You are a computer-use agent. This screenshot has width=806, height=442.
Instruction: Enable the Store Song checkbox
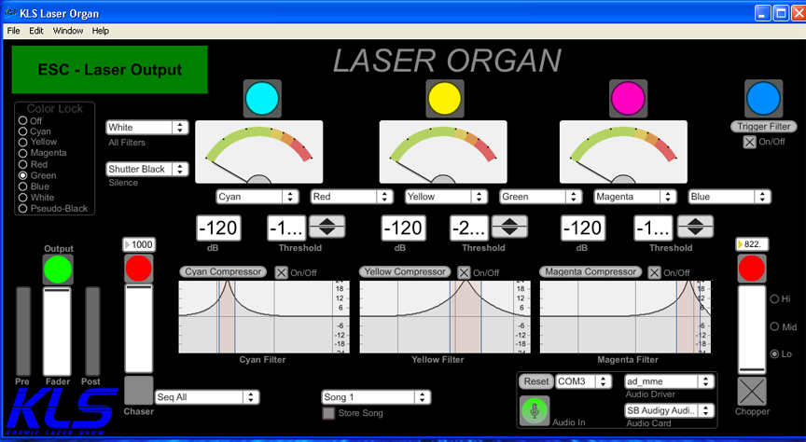click(328, 413)
